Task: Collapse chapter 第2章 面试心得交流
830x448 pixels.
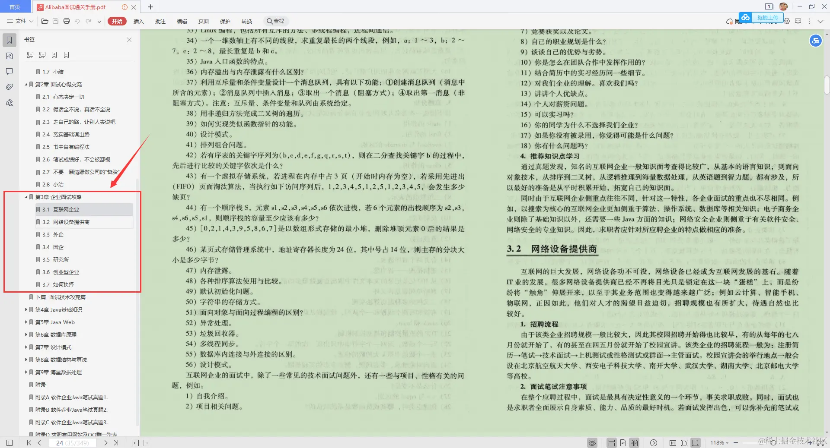Action: click(26, 84)
